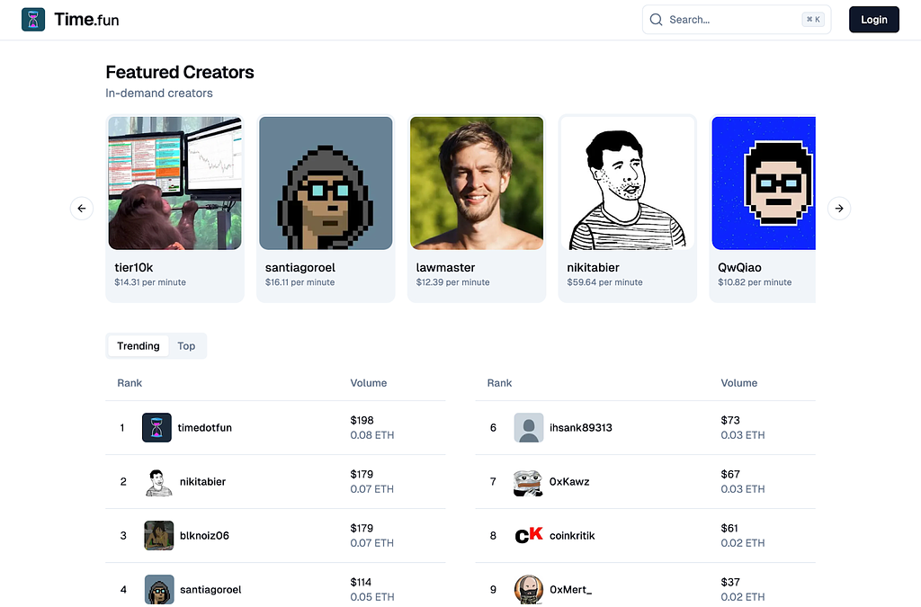Viewport: 921px width, 607px height.
Task: Switch to the Top tab
Action: pos(186,346)
